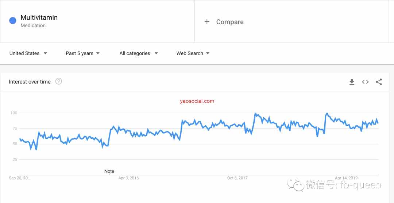Viewport: 394px width, 203px height.
Task: Select the Apr 3, 2016 axis label
Action: (x=128, y=178)
